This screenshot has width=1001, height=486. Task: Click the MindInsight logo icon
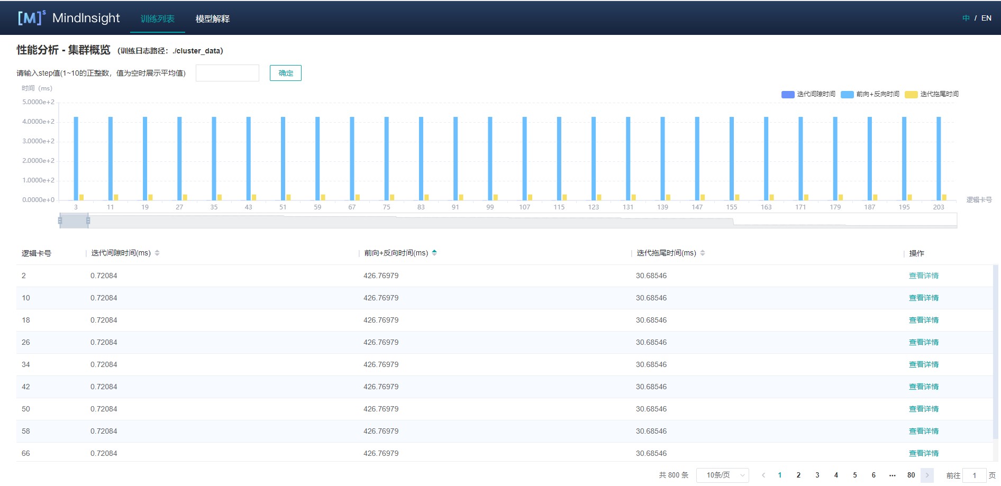[x=31, y=18]
